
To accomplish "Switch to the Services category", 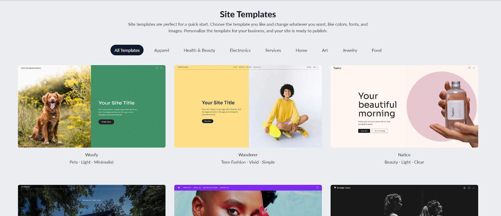I will pos(273,50).
